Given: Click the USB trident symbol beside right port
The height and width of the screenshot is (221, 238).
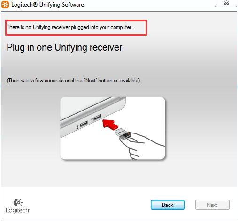Looking at the screenshot, I should (x=92, y=120).
